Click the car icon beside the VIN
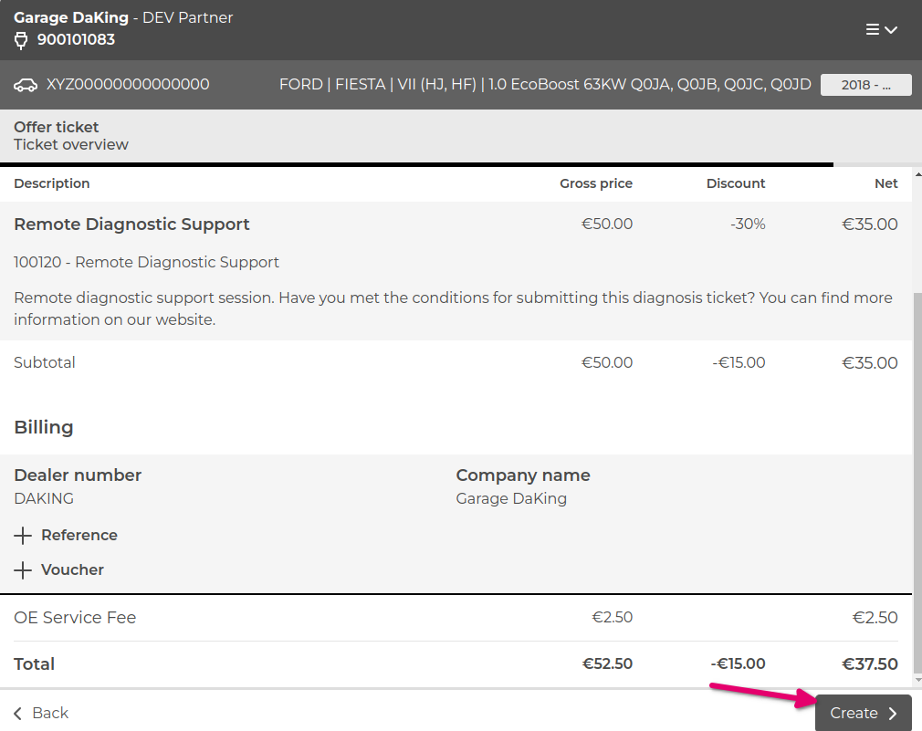Screen dimensions: 922x731 coord(25,84)
